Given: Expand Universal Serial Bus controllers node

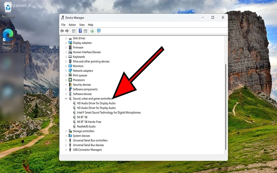Looking at the screenshot, I should pyautogui.click(x=66, y=140).
